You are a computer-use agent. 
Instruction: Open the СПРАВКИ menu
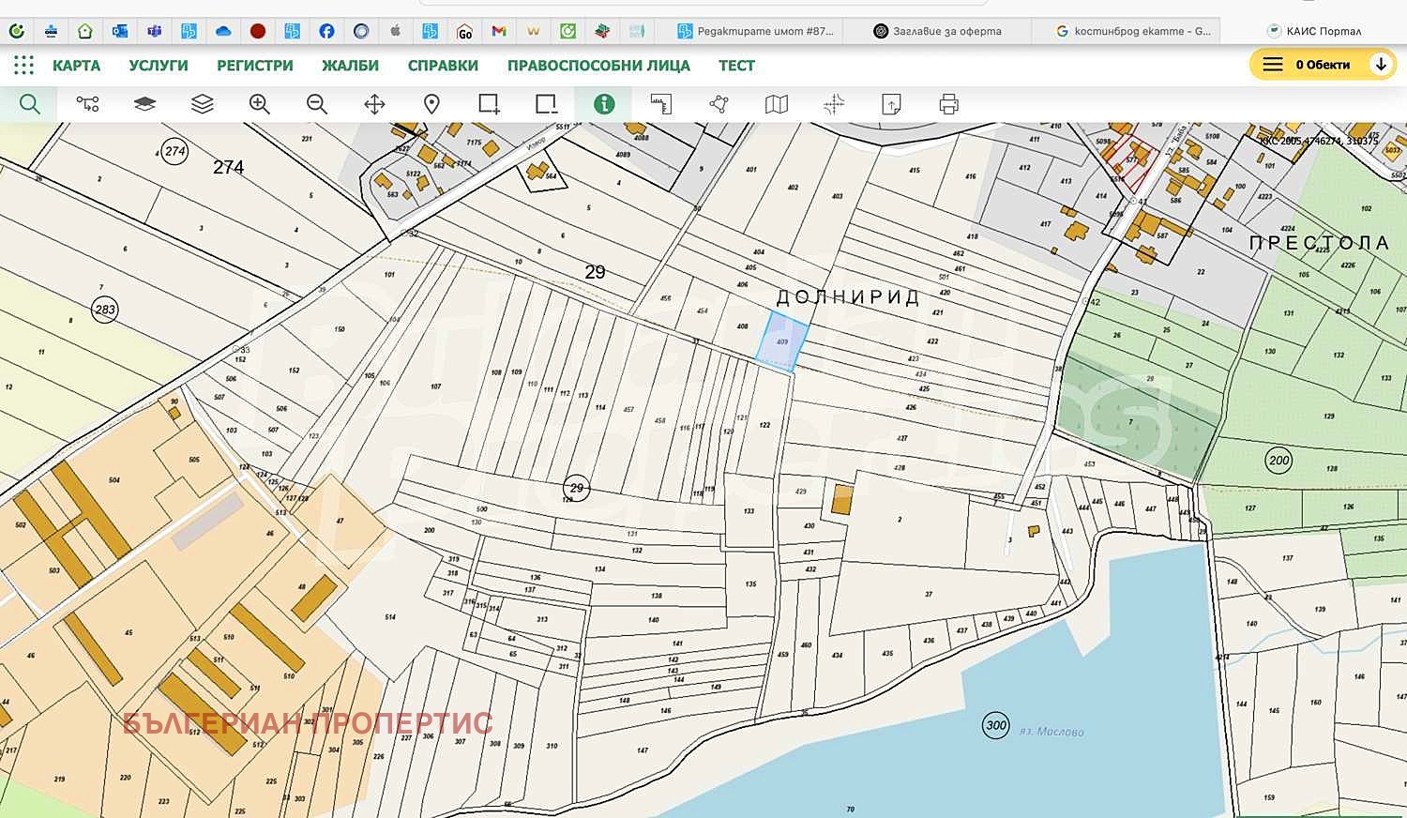(443, 66)
